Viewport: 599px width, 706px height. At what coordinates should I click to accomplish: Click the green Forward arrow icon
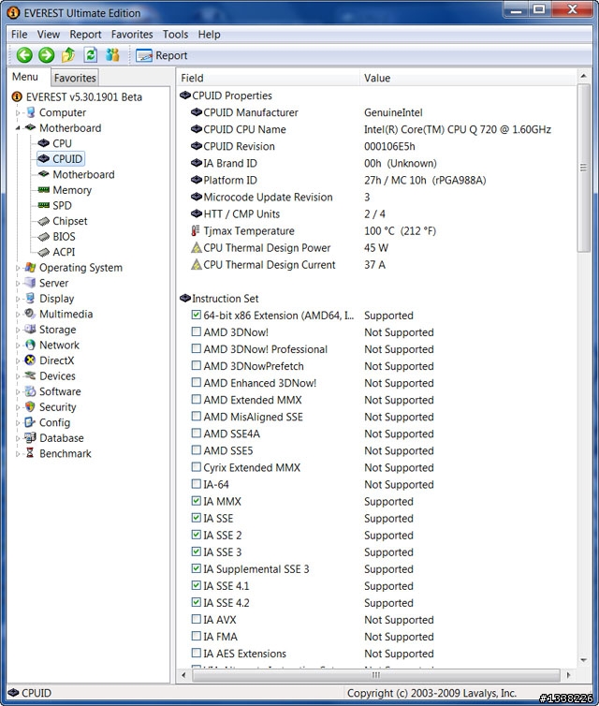(46, 55)
